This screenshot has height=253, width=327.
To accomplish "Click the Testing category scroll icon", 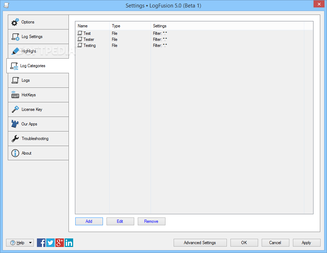I will click(x=80, y=45).
